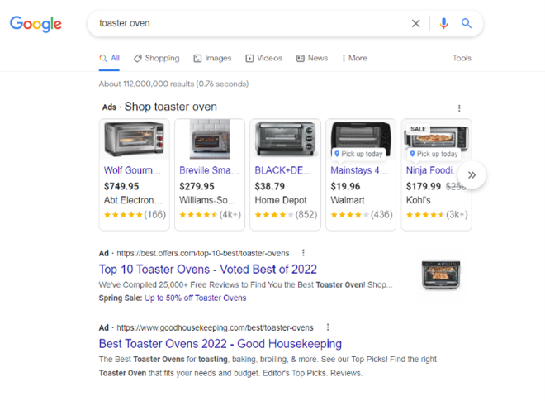Open the options menu for the Shop toaster oven ads
This screenshot has height=401, width=545.
click(459, 108)
